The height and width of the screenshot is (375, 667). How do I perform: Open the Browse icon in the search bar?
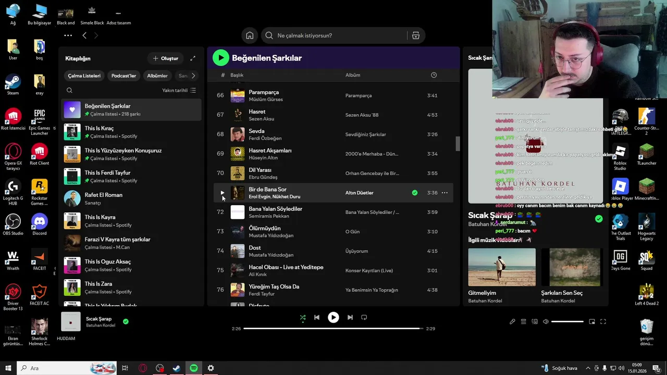click(415, 35)
